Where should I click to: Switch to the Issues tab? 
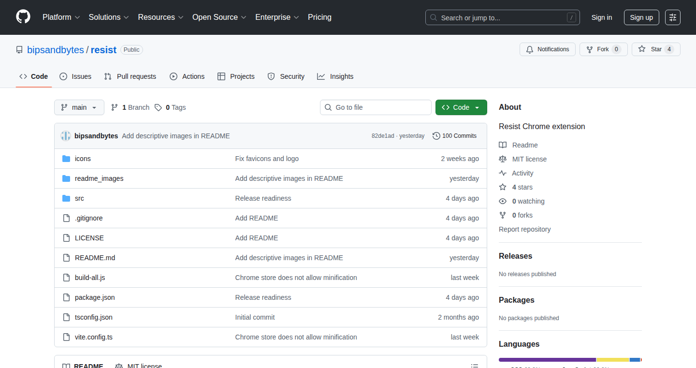(75, 76)
